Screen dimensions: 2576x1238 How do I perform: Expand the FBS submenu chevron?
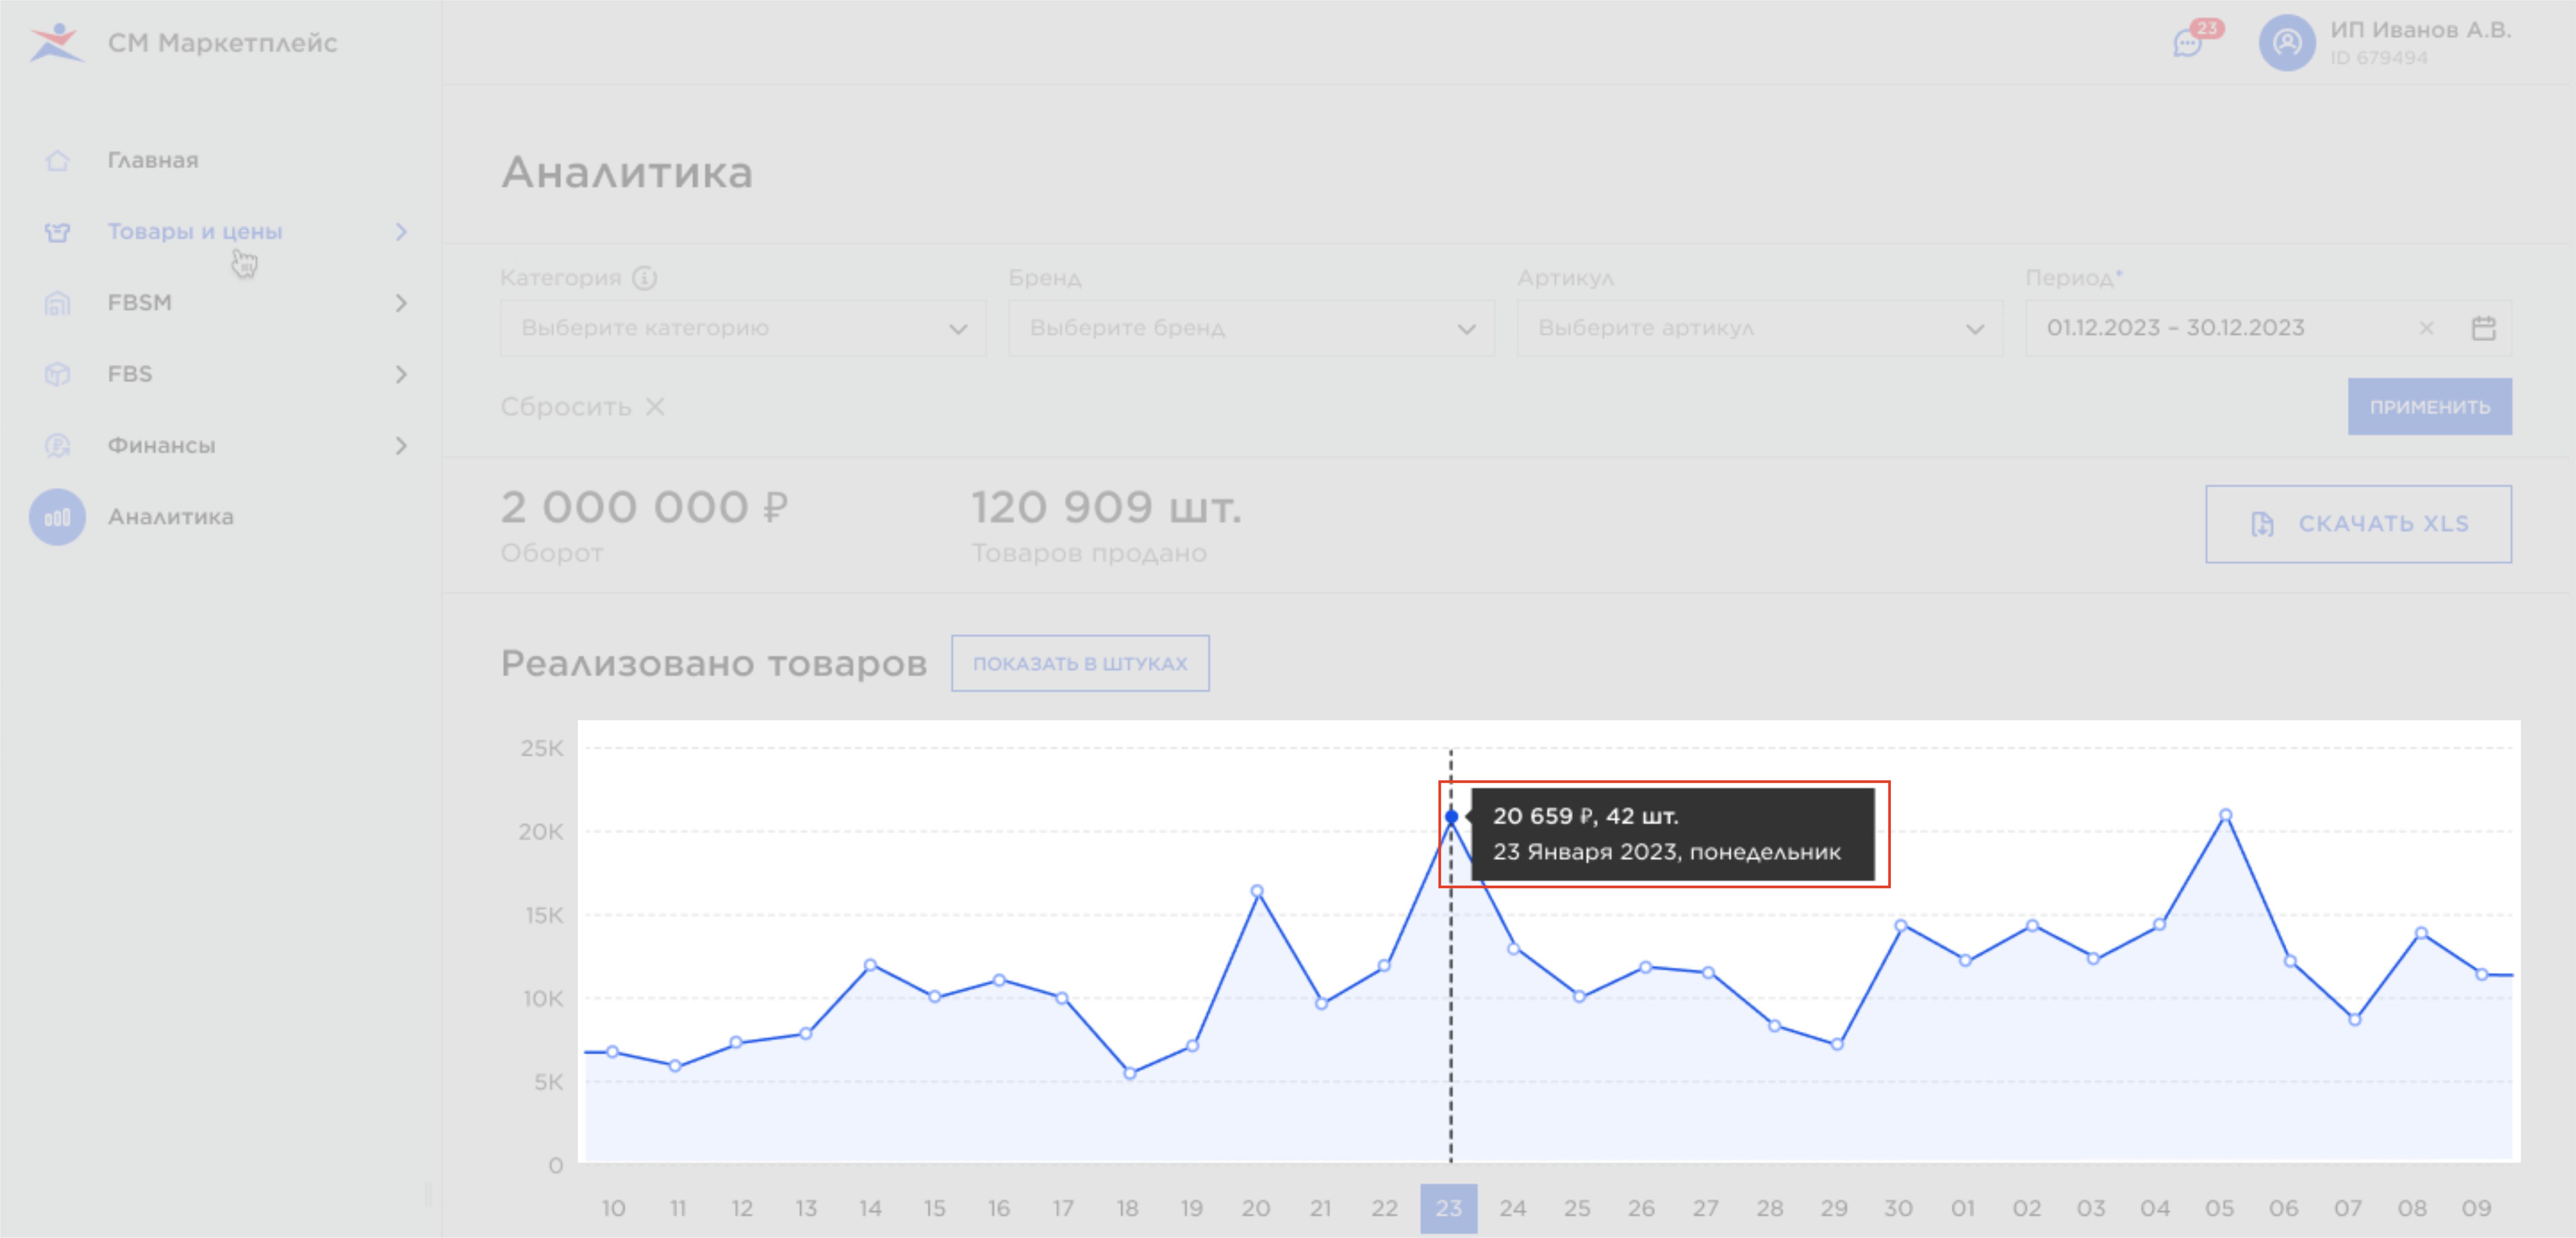point(401,375)
